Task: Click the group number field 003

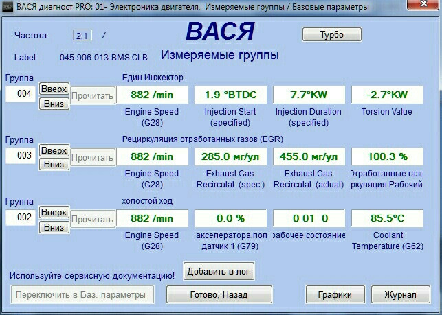Action: [21, 155]
